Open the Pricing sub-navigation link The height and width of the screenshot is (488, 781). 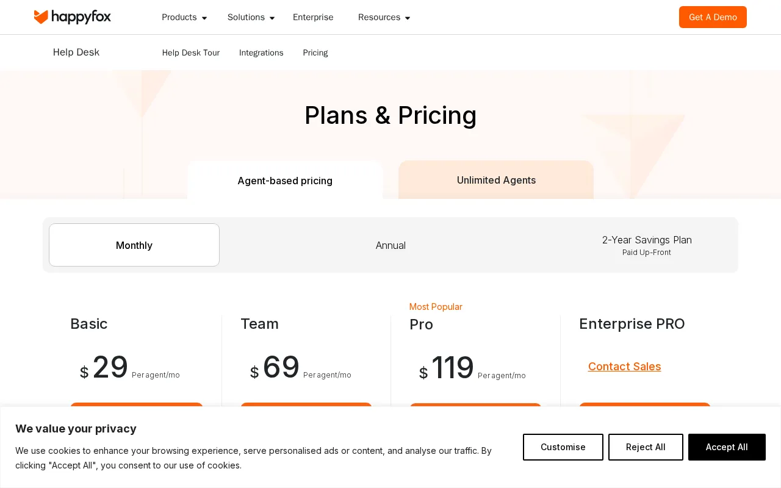coord(315,52)
